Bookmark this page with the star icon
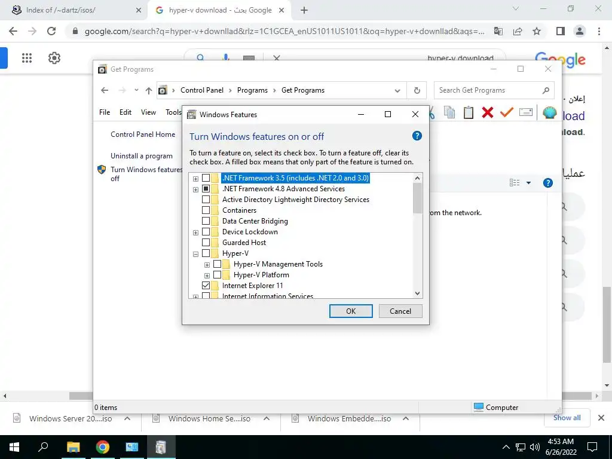This screenshot has width=612, height=459. click(x=537, y=31)
